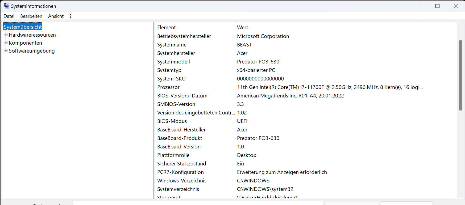
Task: Expand the Komponenten tree node
Action: (6, 43)
